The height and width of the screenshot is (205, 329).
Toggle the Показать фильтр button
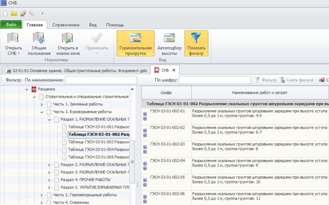point(196,43)
